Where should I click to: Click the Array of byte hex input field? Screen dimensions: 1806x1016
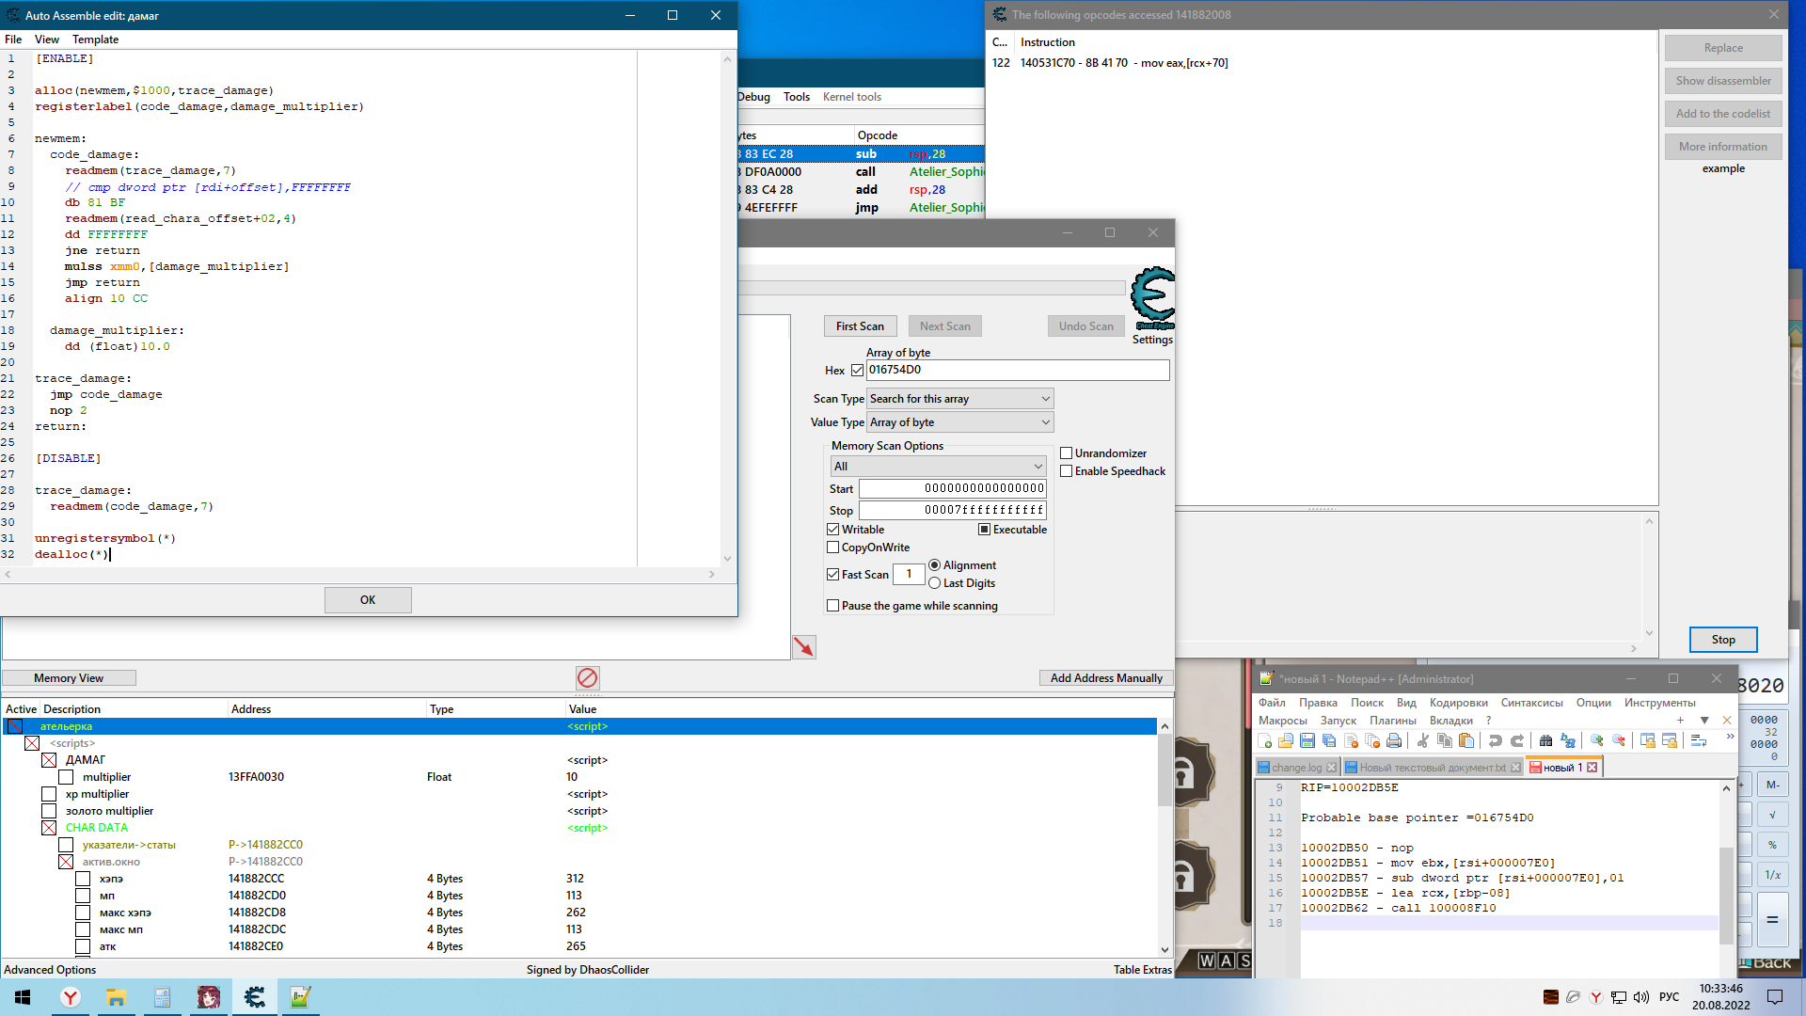[1017, 371]
